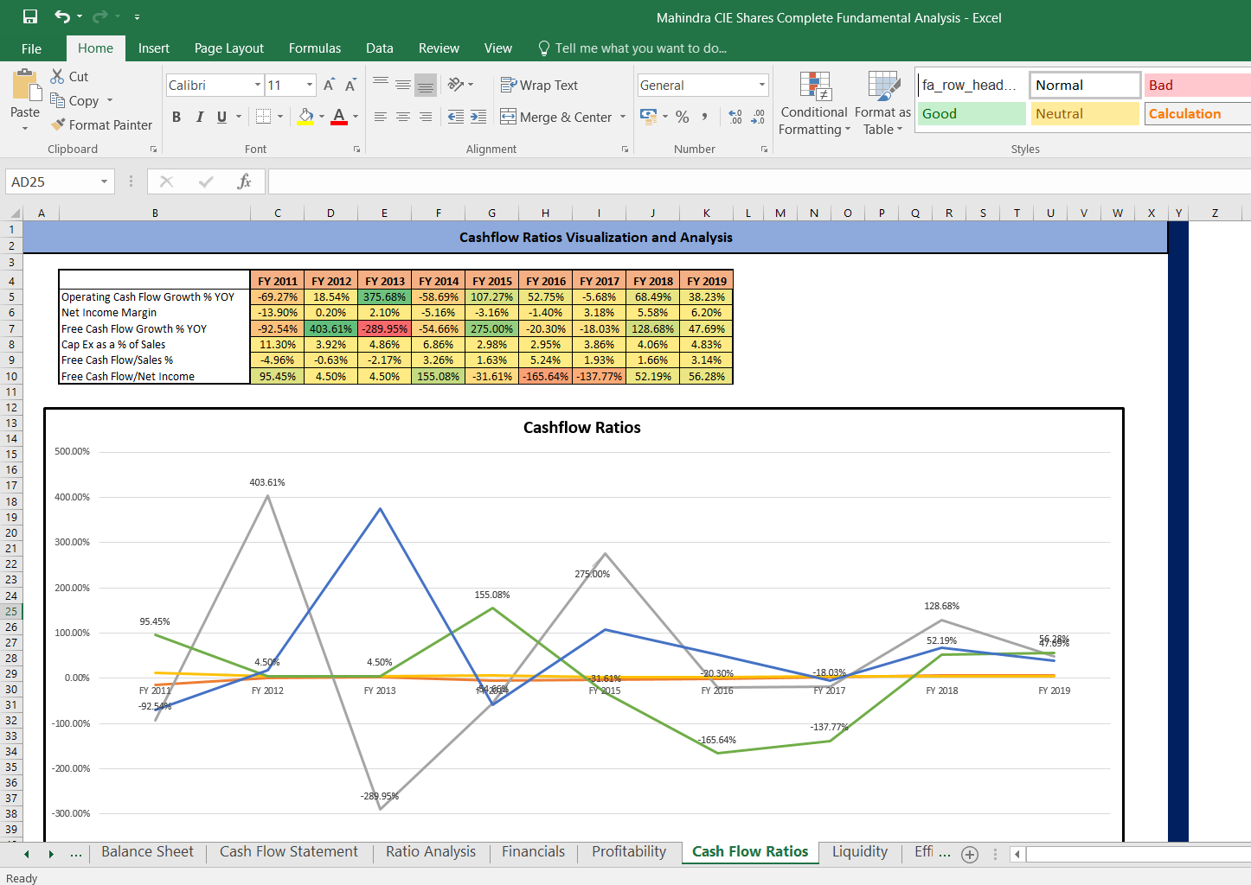The width and height of the screenshot is (1251, 885).
Task: Apply Comma Style
Action: pyautogui.click(x=705, y=117)
